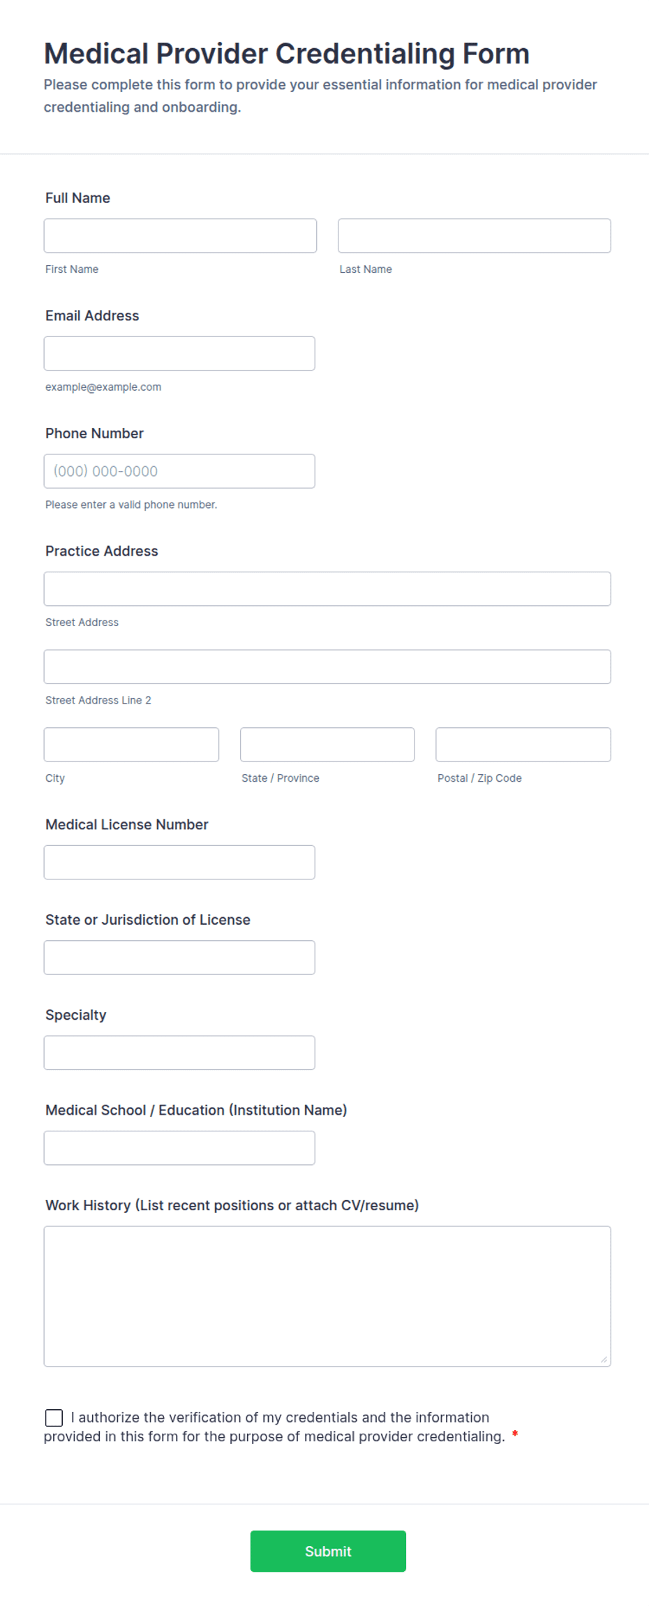Click inside the Work History text area
649x1606 pixels.
pos(327,1295)
